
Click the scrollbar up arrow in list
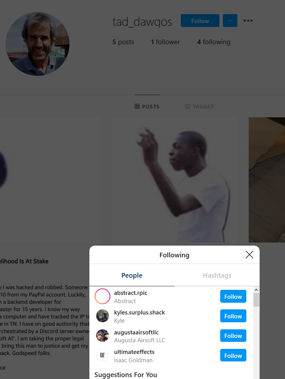(256, 289)
